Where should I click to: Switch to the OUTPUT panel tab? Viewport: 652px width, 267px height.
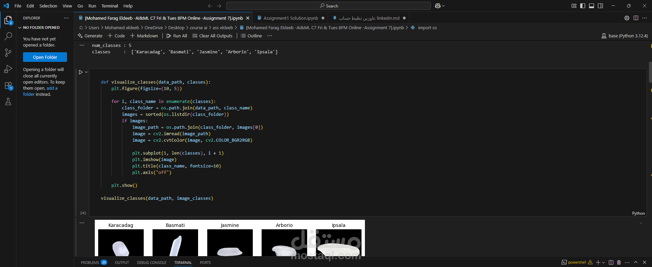coord(122,262)
